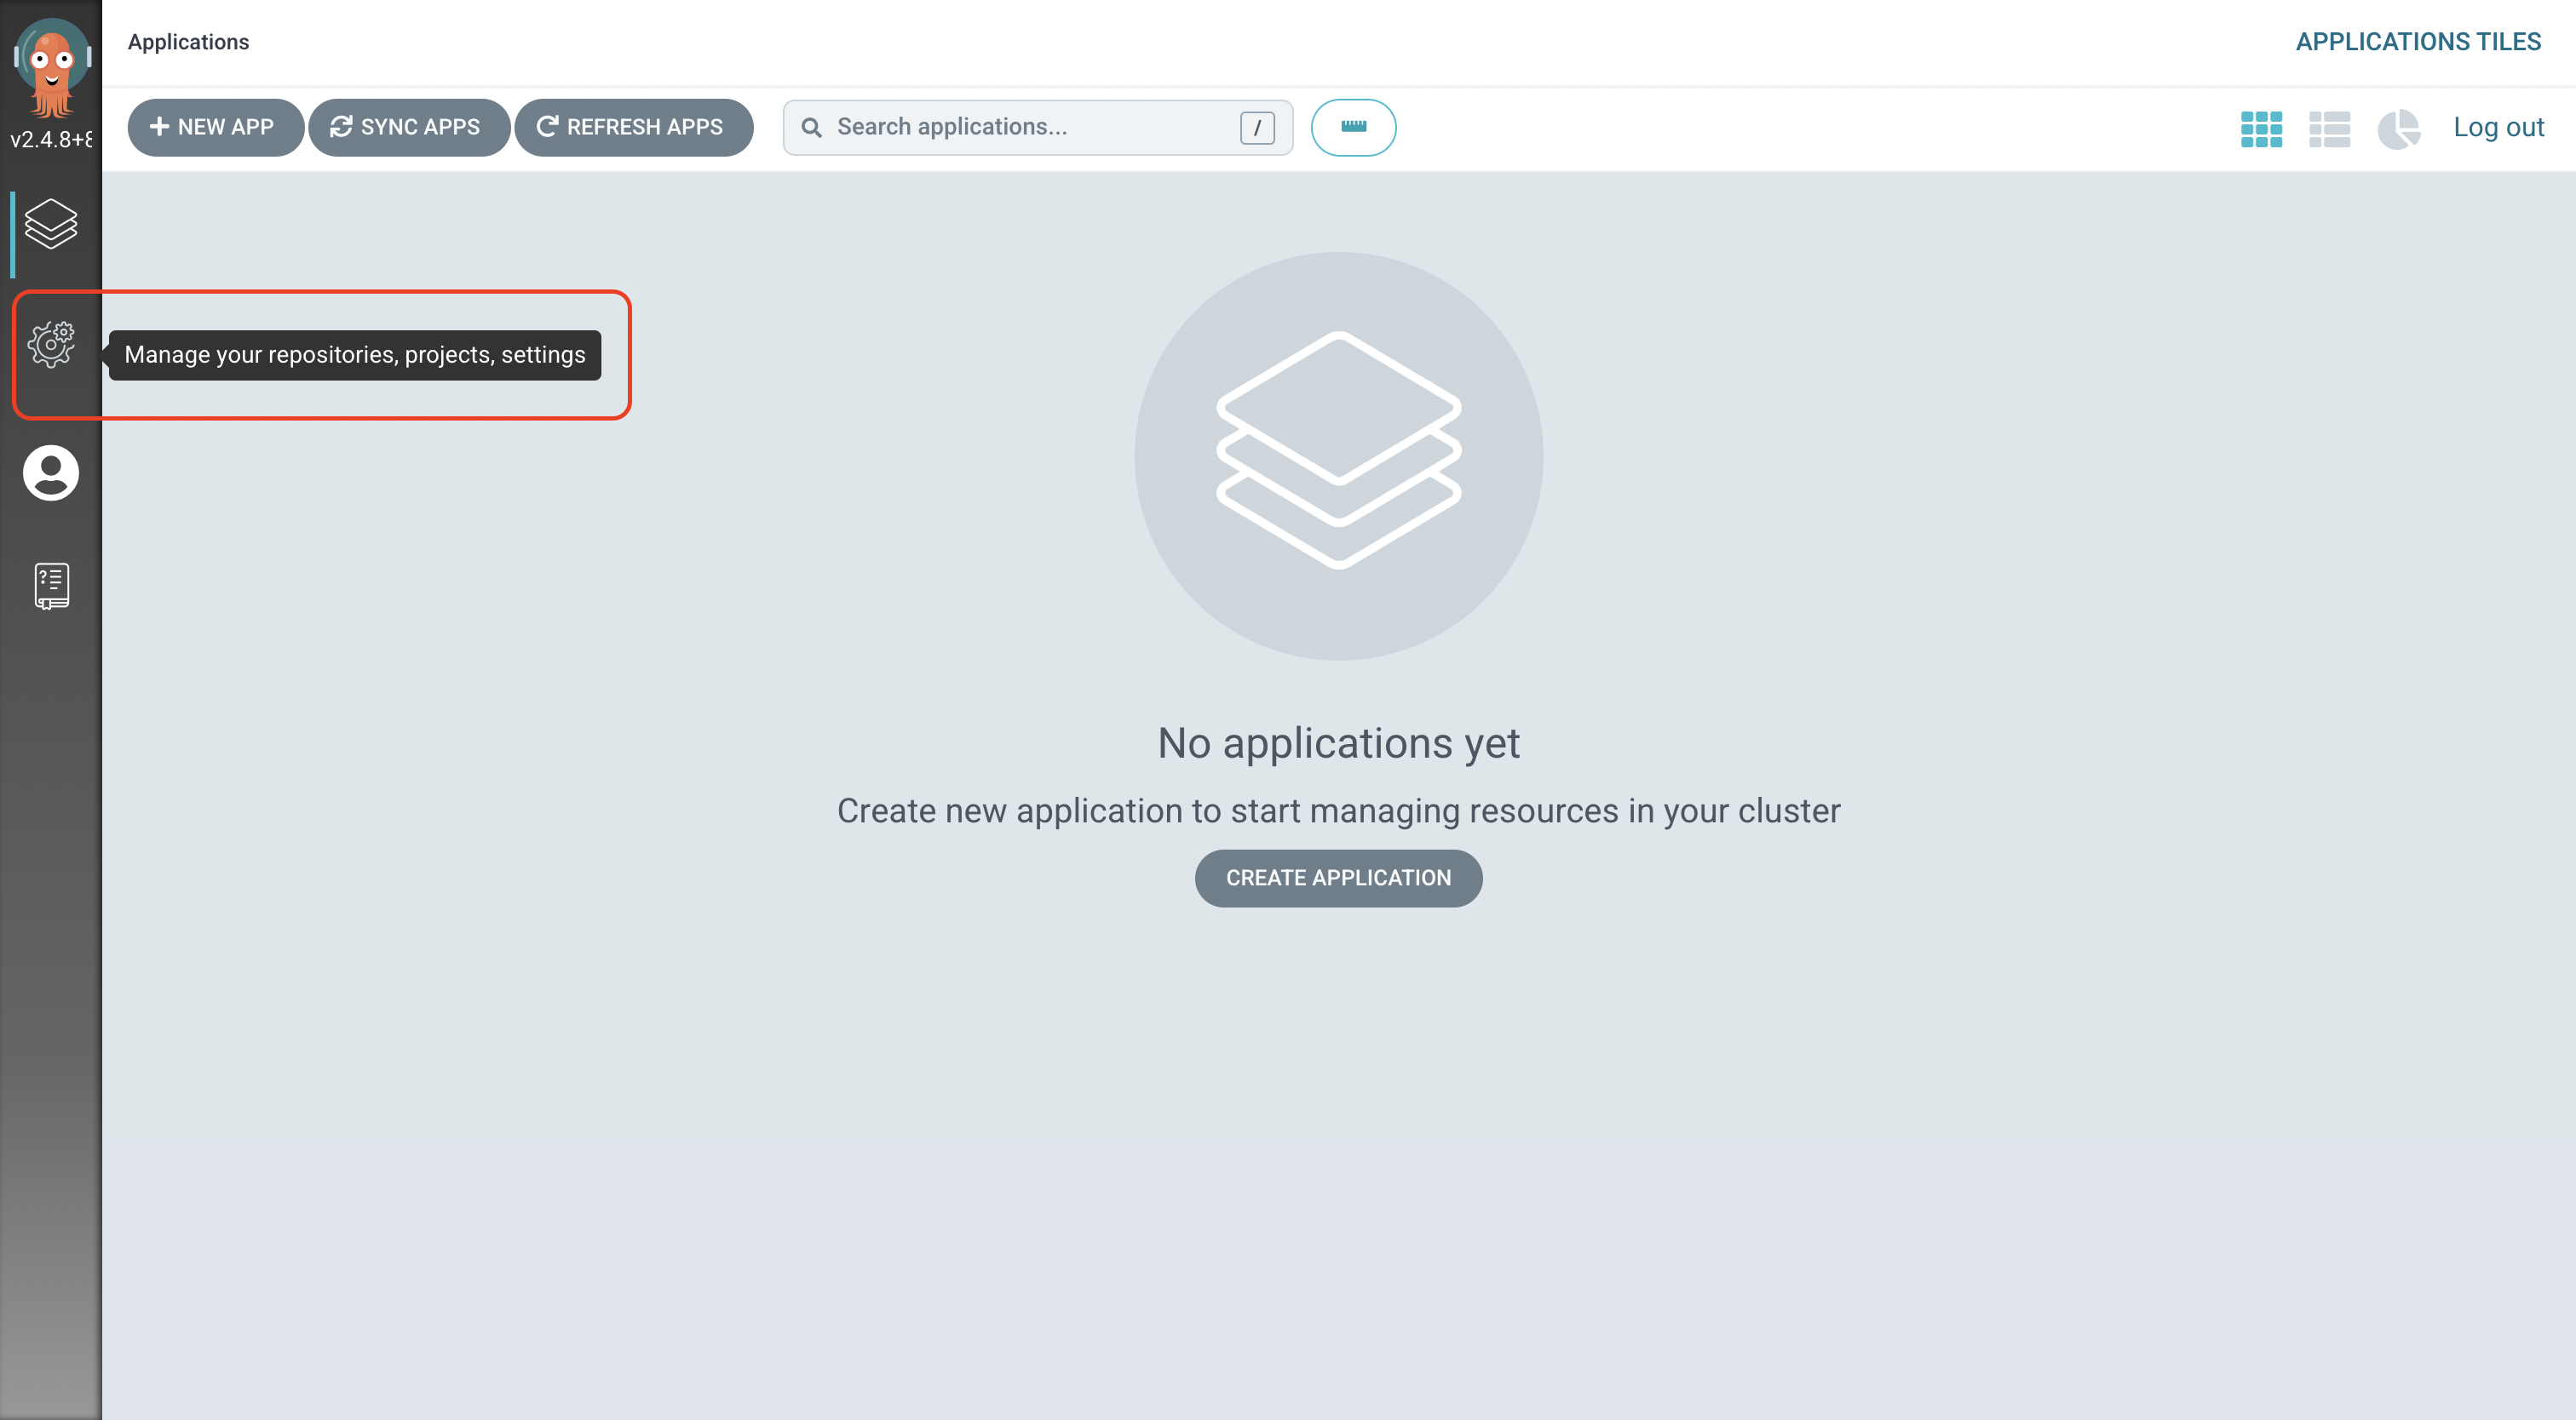
Task: Open the Documentation book sidebar icon
Action: (x=52, y=587)
